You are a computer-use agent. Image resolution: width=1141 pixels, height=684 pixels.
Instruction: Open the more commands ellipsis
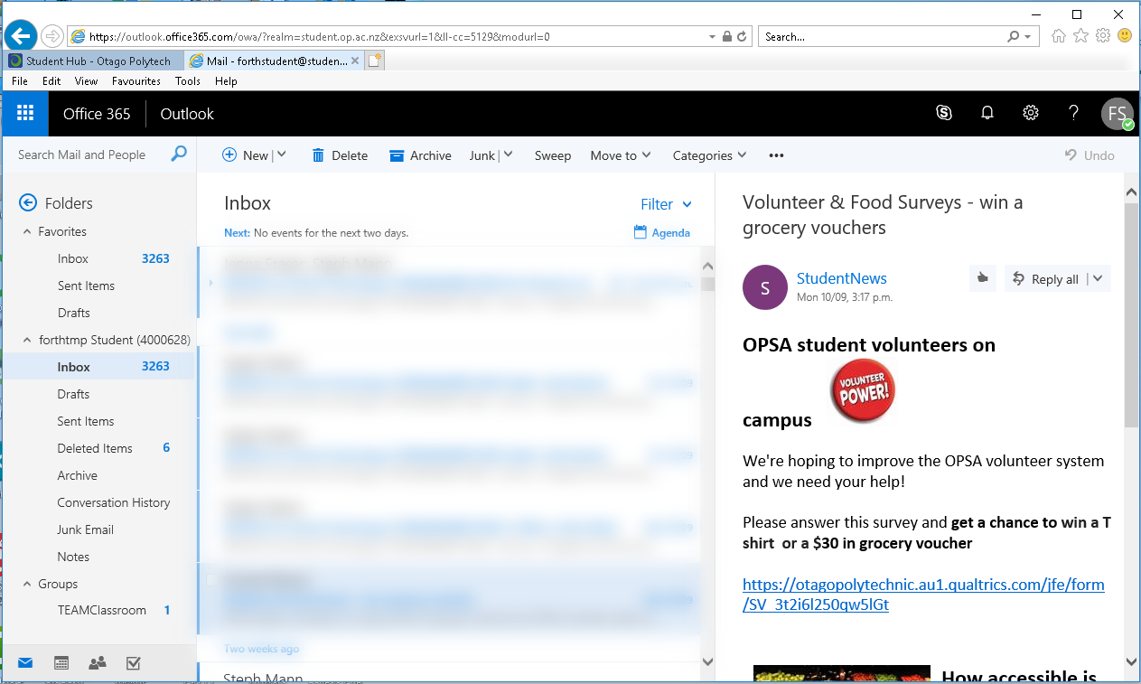pyautogui.click(x=776, y=155)
